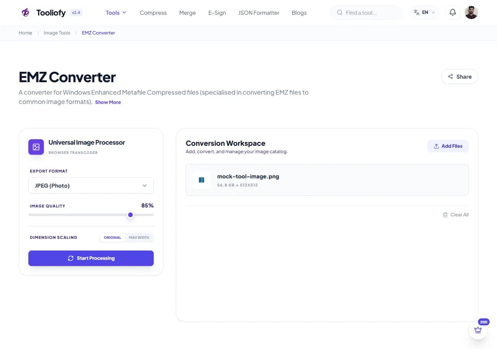Screen dimensions: 497x349
Task: Open the Merge nav item
Action: point(188,13)
